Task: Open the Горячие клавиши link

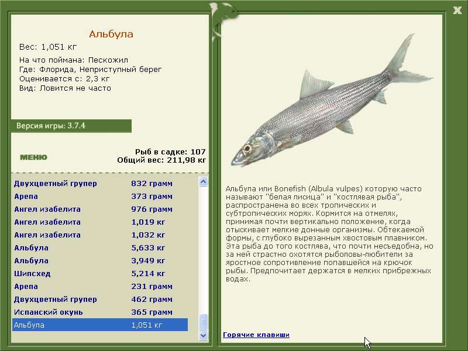Action: [256, 335]
